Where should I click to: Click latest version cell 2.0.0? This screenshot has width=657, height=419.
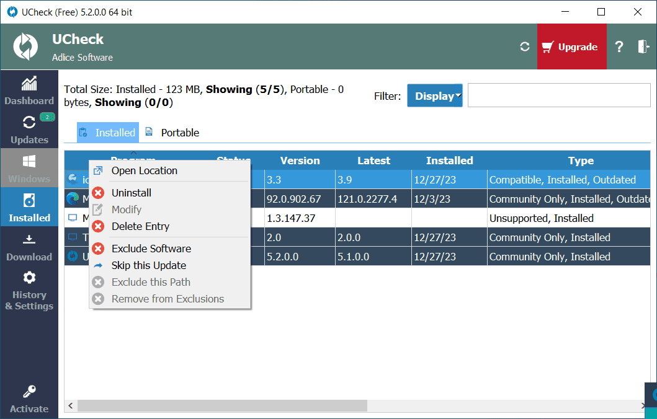point(373,237)
